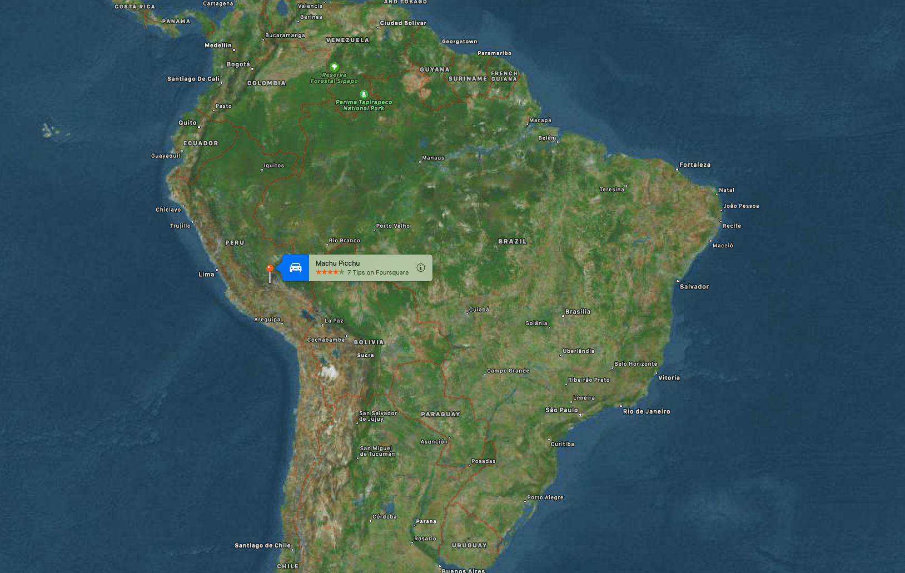Click the Santiago De Cali label

pos(193,79)
